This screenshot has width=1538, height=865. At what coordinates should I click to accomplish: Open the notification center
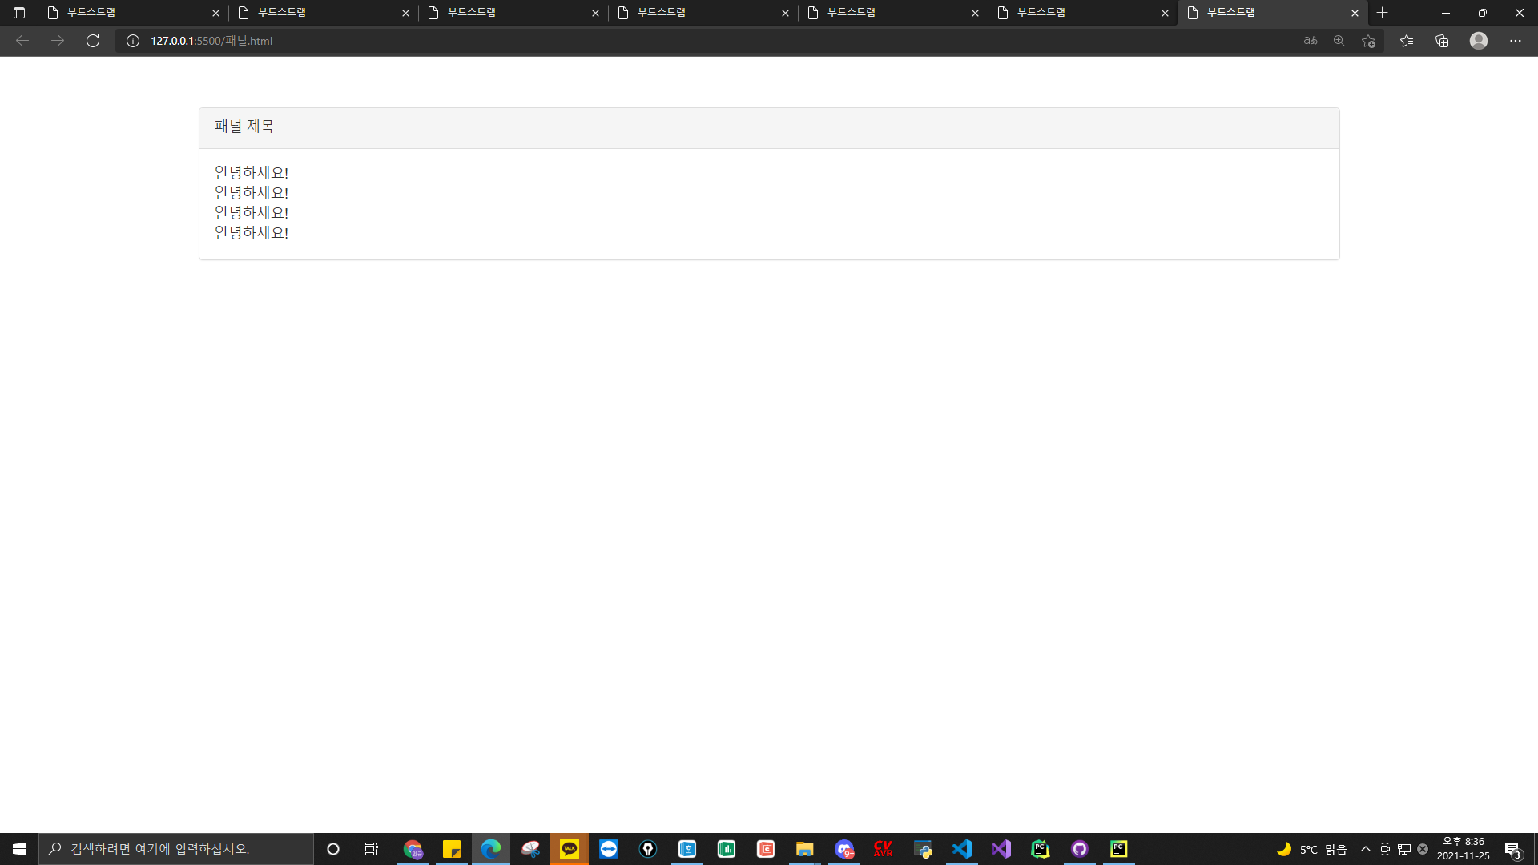(1512, 849)
